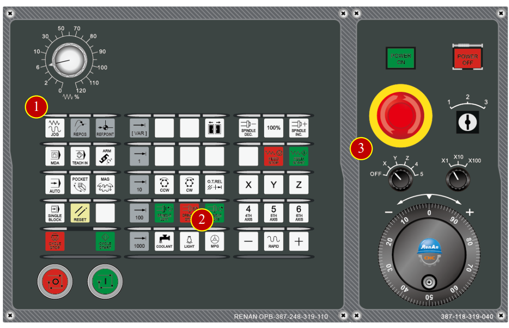Click the handwheel crank handle
Screen dimensions: 509x328
coord(429,282)
